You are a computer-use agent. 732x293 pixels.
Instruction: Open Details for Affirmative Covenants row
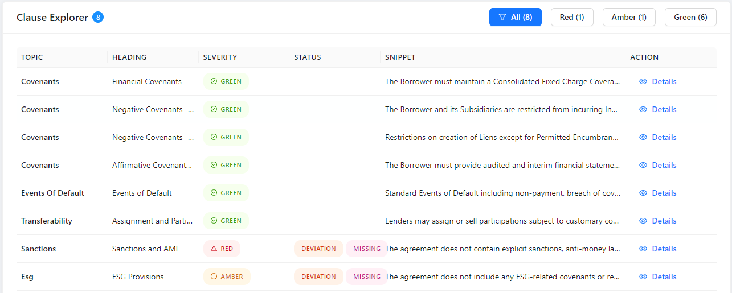(x=664, y=165)
